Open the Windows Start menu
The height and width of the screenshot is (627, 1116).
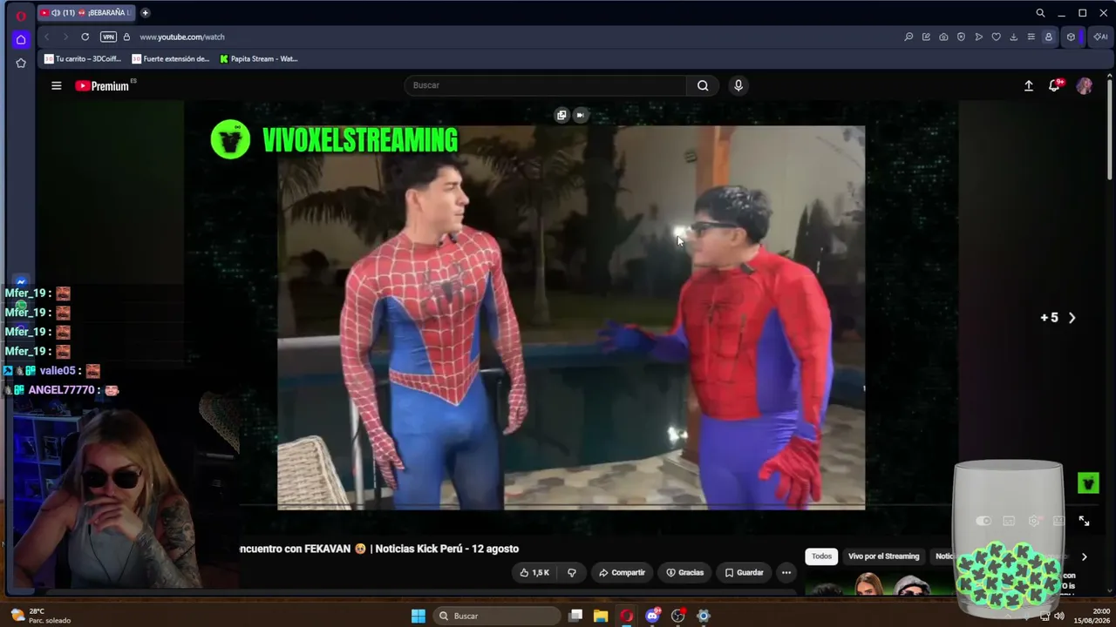coord(418,616)
